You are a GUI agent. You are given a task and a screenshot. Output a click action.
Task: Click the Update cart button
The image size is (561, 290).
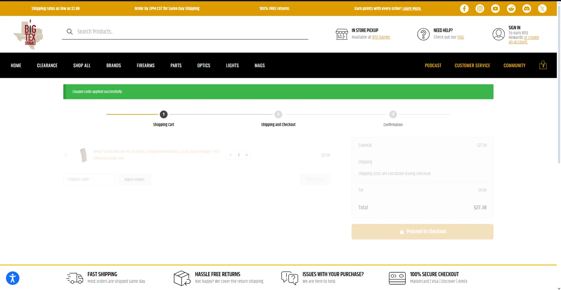pyautogui.click(x=315, y=179)
